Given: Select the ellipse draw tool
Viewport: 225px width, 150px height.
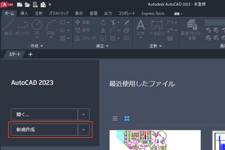Looking at the screenshot, I should pyautogui.click(x=63, y=30).
